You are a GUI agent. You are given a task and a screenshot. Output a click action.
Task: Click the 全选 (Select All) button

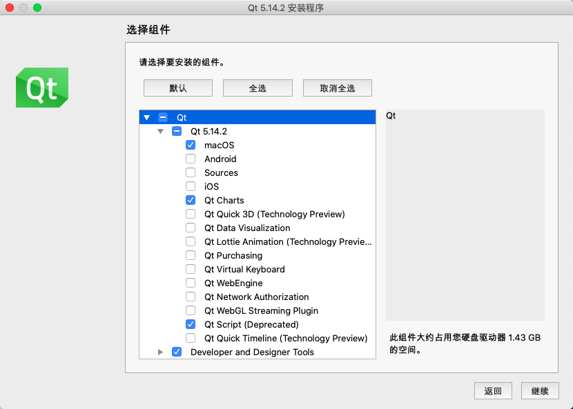[x=258, y=88]
